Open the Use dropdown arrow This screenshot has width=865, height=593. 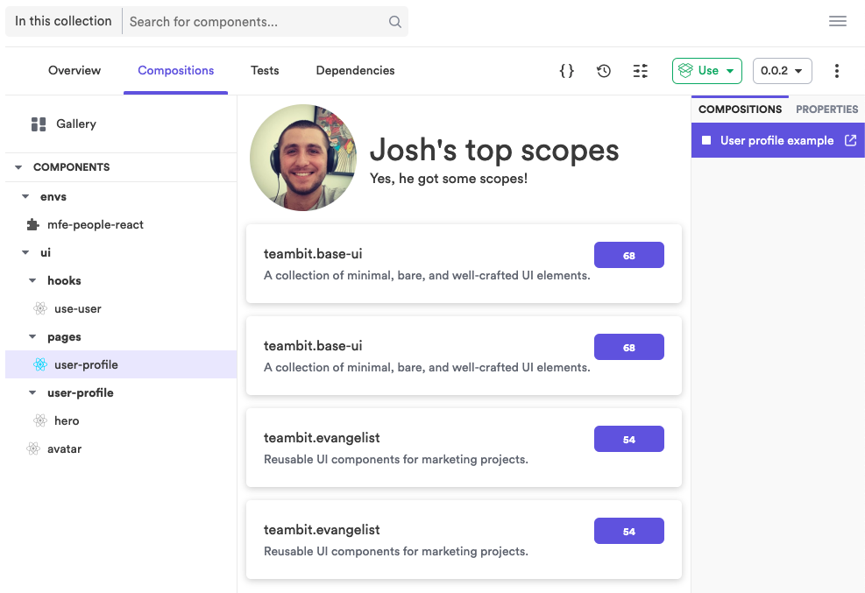click(730, 71)
